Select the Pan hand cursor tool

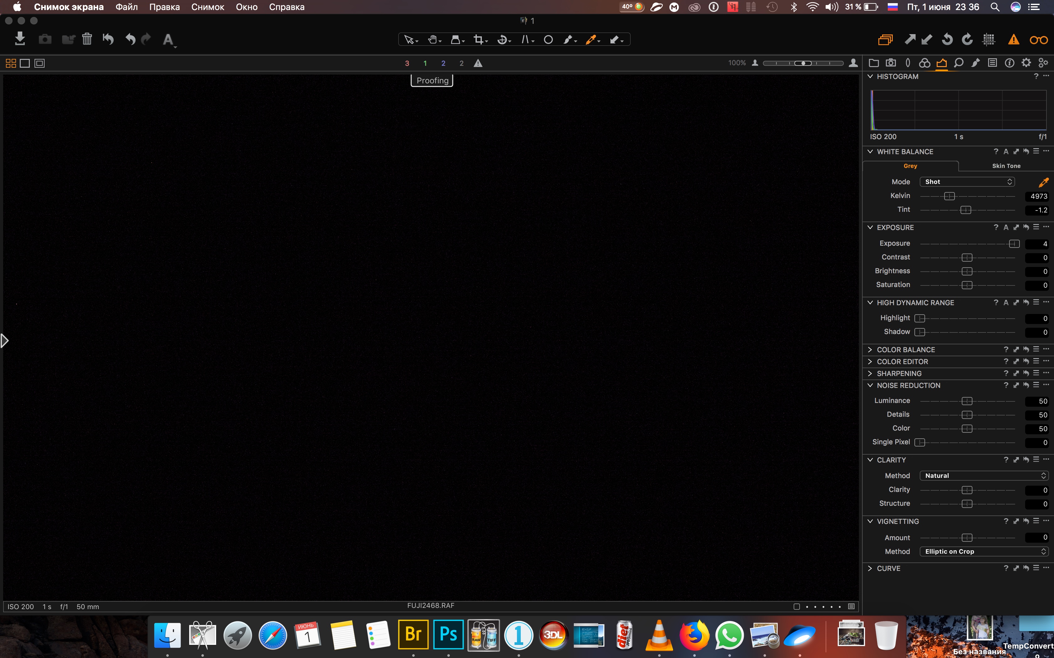[x=434, y=39]
